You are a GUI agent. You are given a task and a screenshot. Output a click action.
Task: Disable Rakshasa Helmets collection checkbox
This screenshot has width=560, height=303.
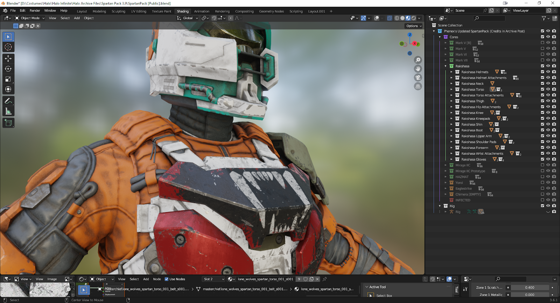(x=542, y=72)
